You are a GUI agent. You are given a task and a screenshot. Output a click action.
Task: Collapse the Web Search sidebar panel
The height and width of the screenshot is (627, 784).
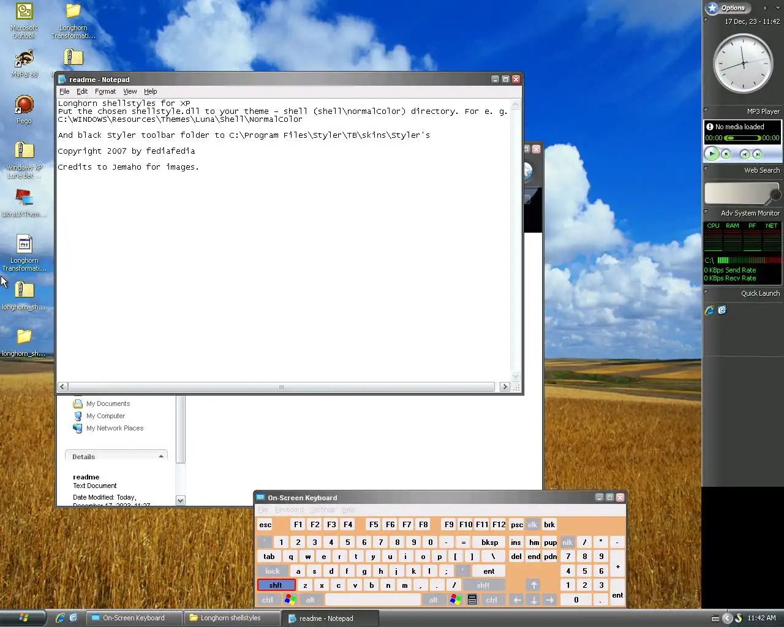[x=706, y=170]
